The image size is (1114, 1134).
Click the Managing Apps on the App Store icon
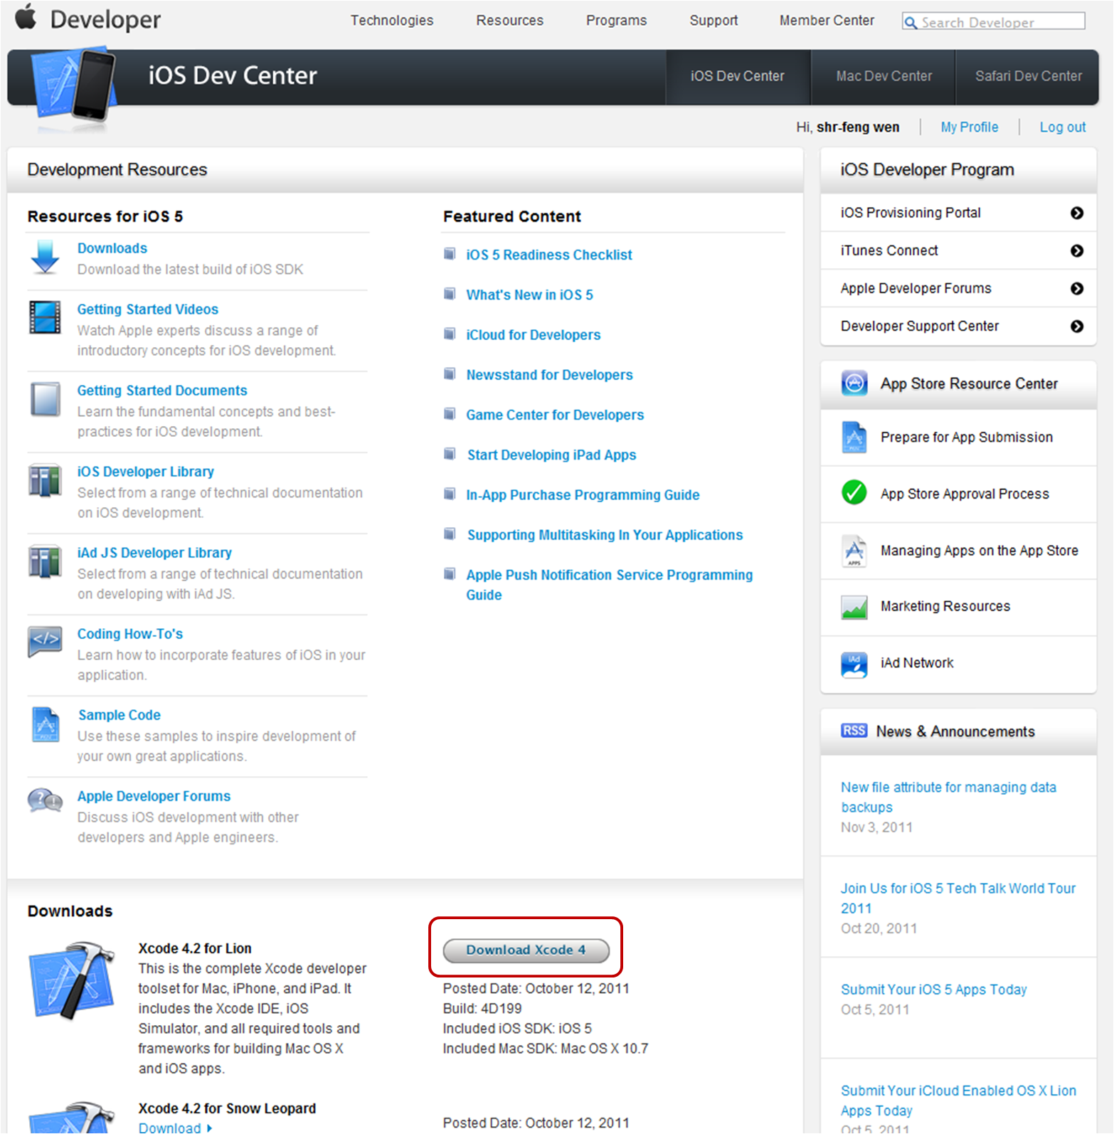(x=854, y=551)
